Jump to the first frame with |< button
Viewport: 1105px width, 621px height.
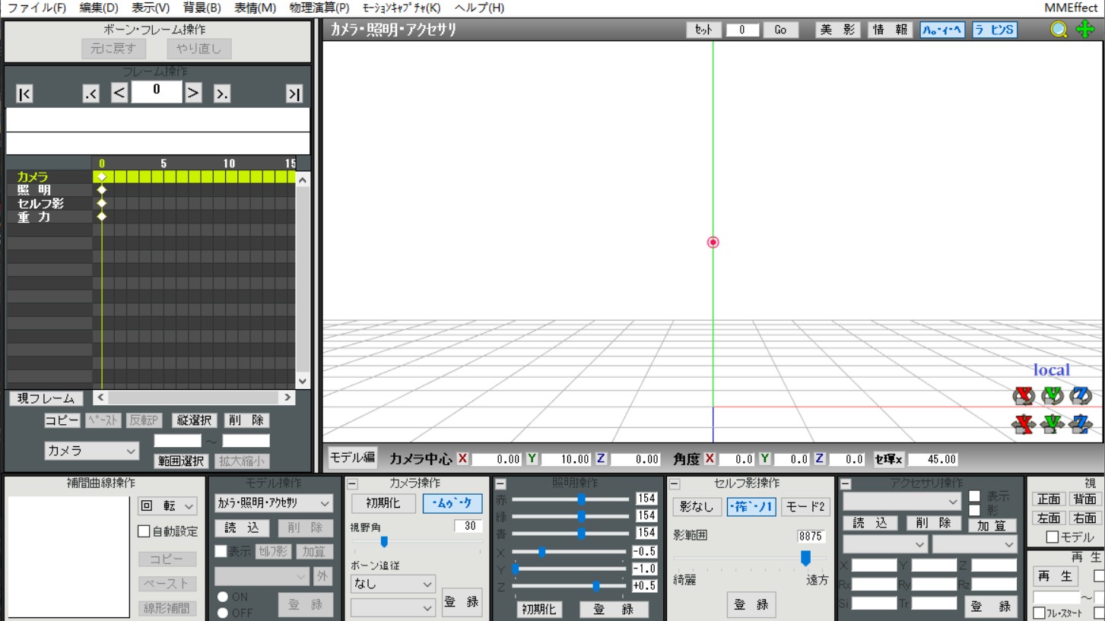pyautogui.click(x=25, y=93)
